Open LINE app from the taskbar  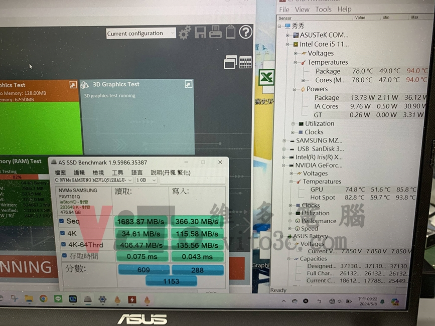tap(58, 299)
